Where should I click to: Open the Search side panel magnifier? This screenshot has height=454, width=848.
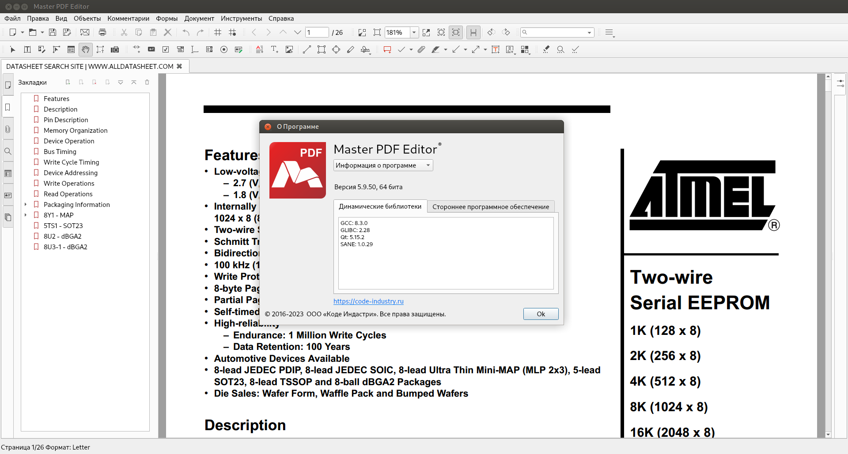click(8, 151)
